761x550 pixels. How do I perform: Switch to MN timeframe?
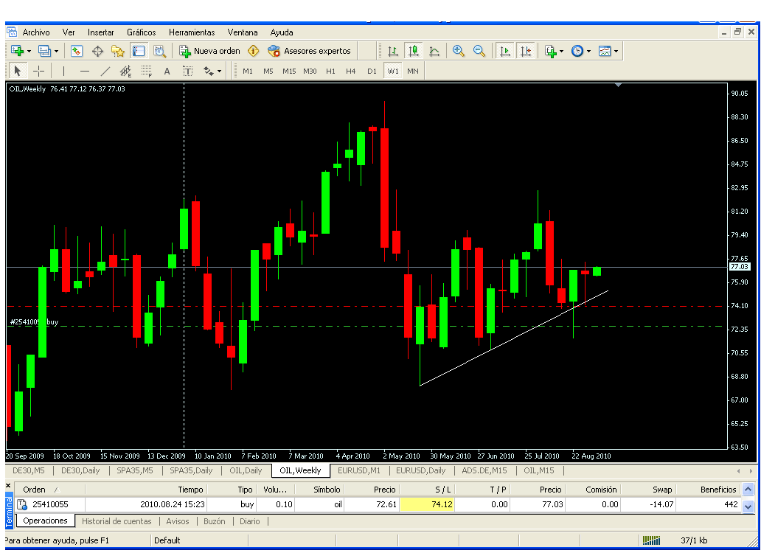[413, 71]
